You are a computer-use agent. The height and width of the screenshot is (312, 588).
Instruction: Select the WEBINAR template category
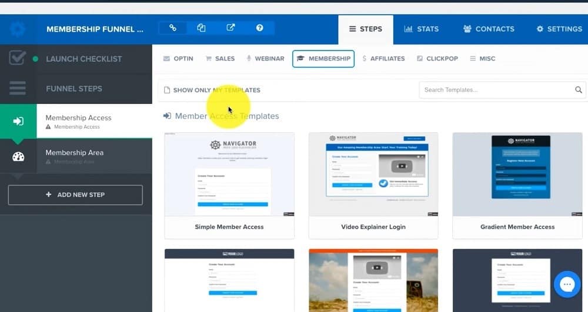pos(265,59)
